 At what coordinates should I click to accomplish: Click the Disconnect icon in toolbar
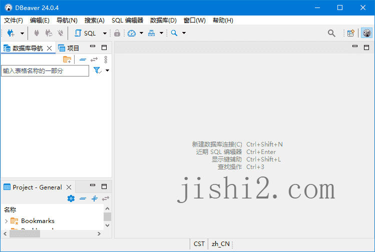point(61,33)
